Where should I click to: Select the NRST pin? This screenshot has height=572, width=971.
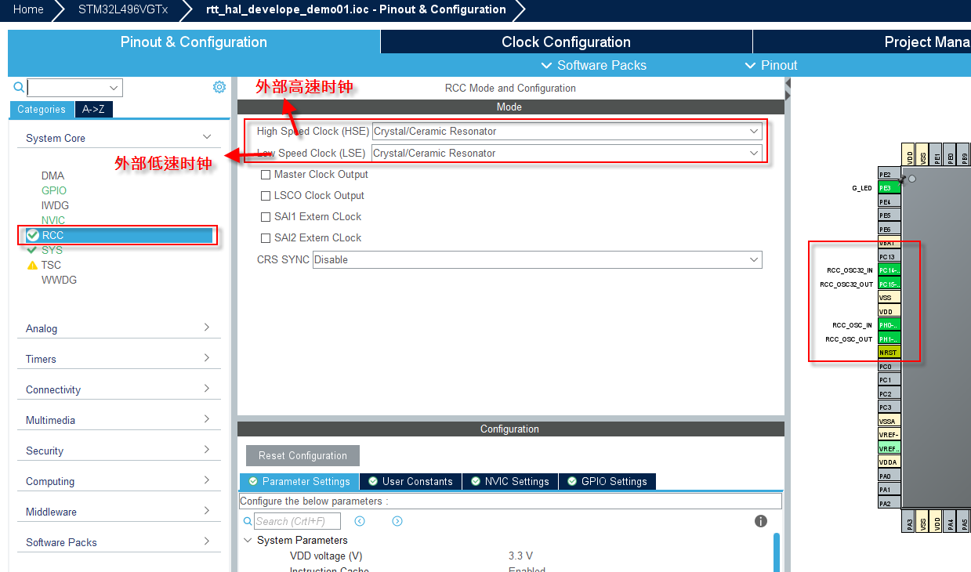(x=889, y=353)
